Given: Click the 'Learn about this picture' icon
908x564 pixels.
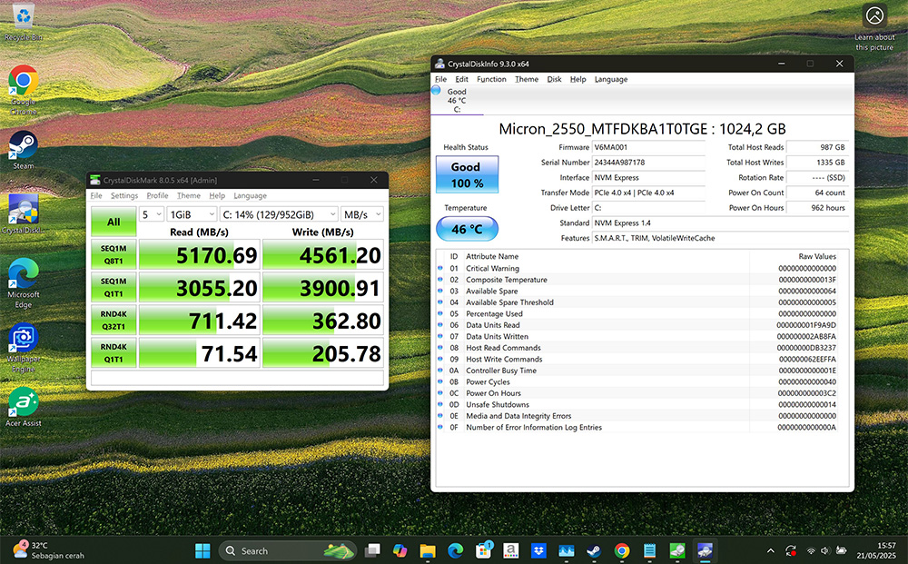Looking at the screenshot, I should point(874,17).
